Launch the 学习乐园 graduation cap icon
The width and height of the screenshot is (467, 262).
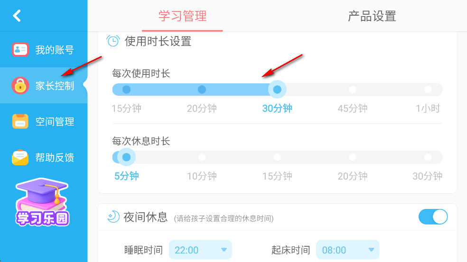click(x=42, y=202)
